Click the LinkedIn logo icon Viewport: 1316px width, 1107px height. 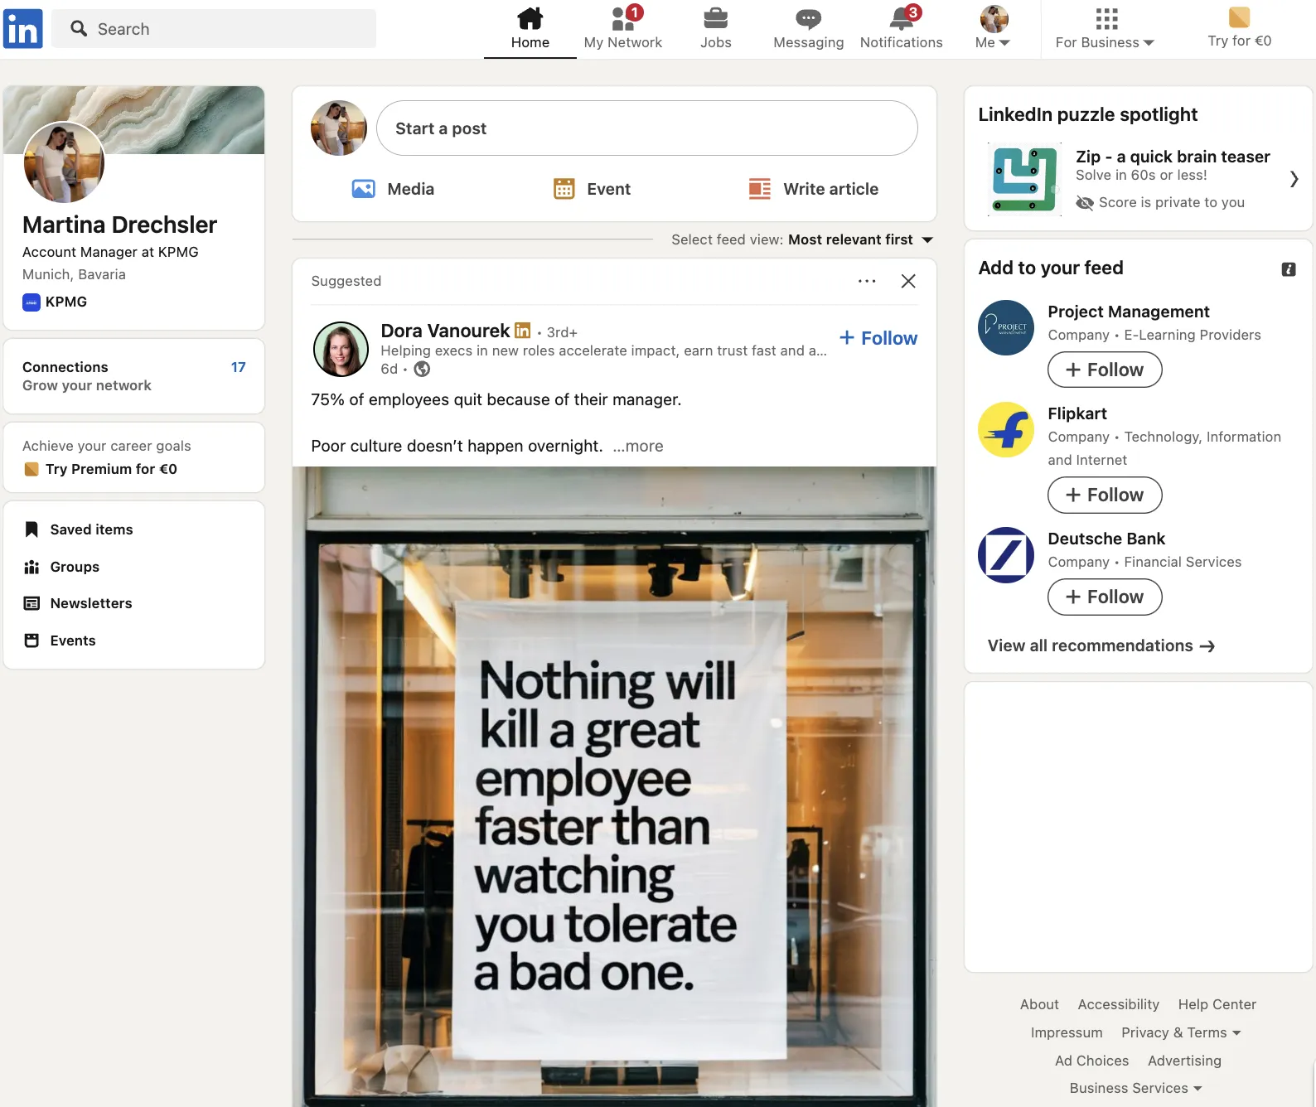pos(22,29)
